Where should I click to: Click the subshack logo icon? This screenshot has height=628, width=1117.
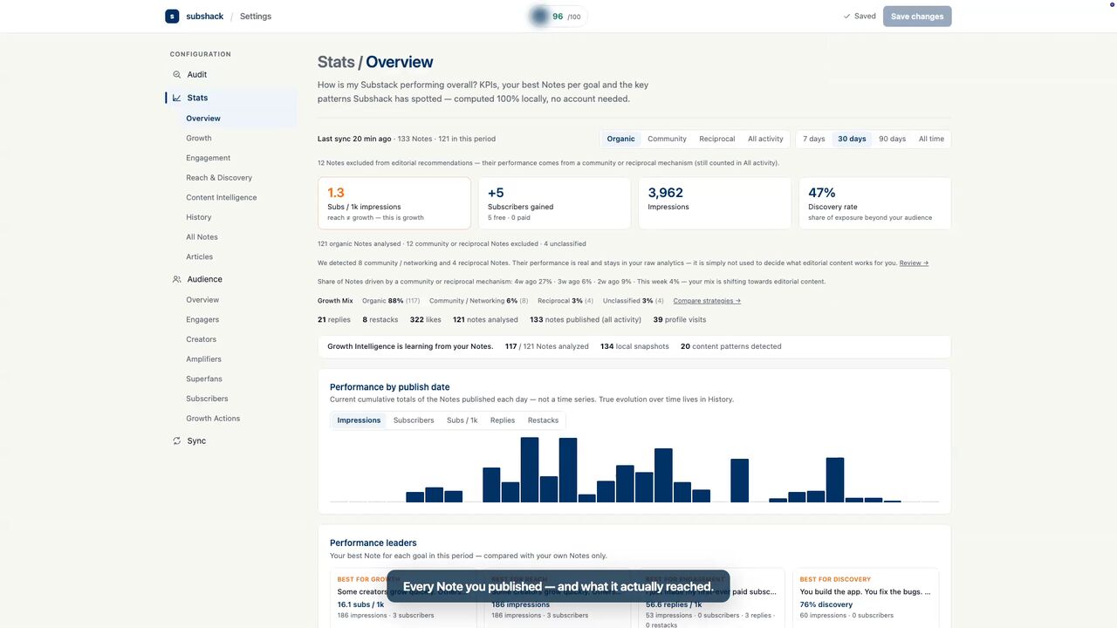172,16
